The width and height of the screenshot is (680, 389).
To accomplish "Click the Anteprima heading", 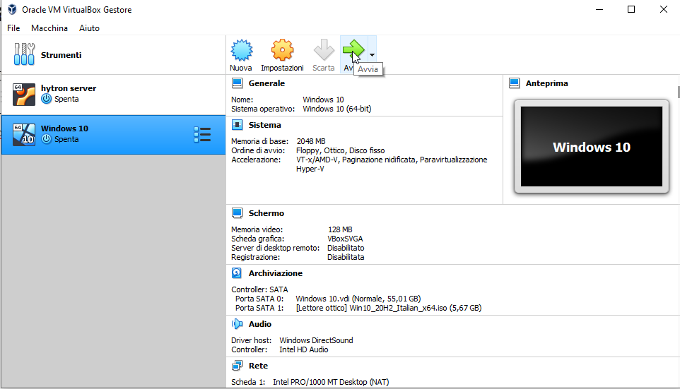I will point(547,83).
